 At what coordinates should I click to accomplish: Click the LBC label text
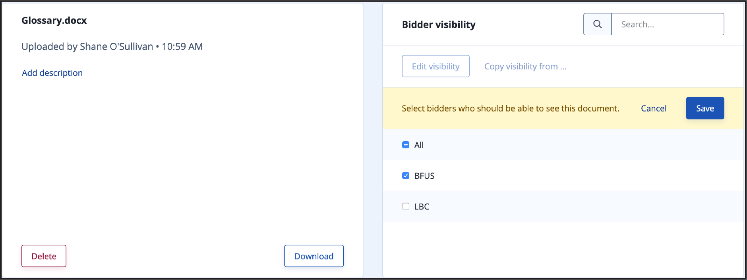click(422, 207)
